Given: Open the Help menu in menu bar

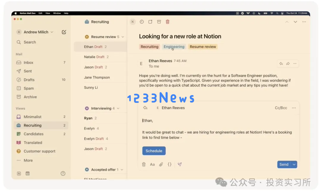Looking at the screenshot, I should [x=66, y=13].
